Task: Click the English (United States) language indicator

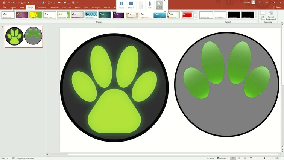Action: [26, 158]
